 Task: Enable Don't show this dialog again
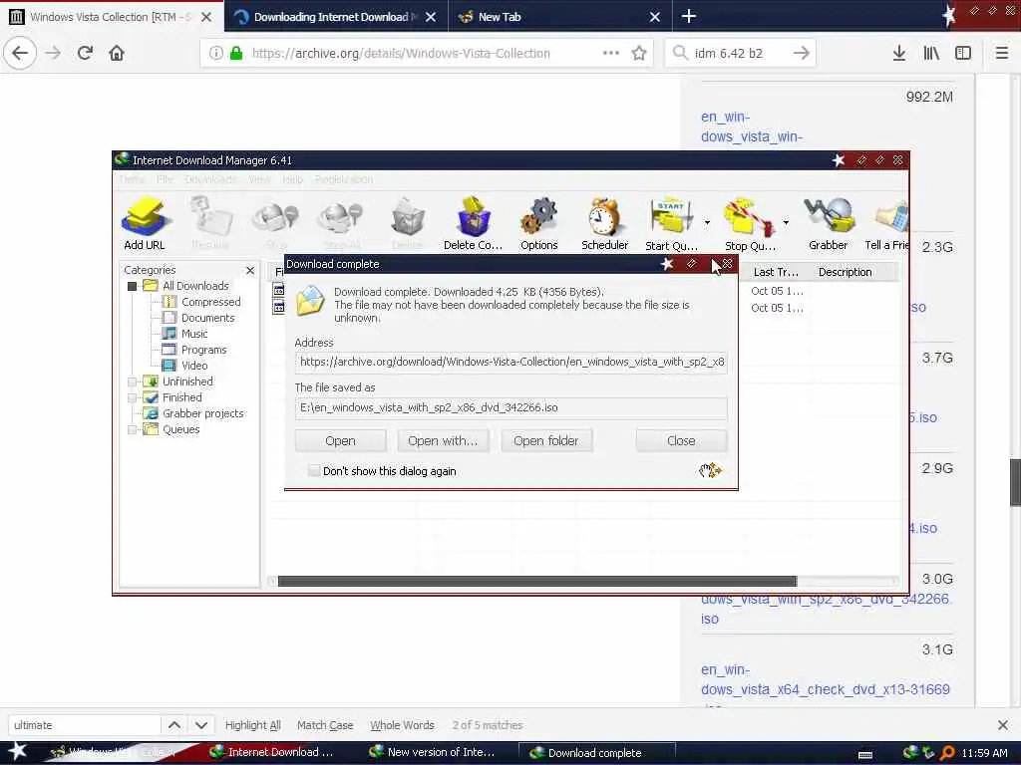tap(314, 470)
